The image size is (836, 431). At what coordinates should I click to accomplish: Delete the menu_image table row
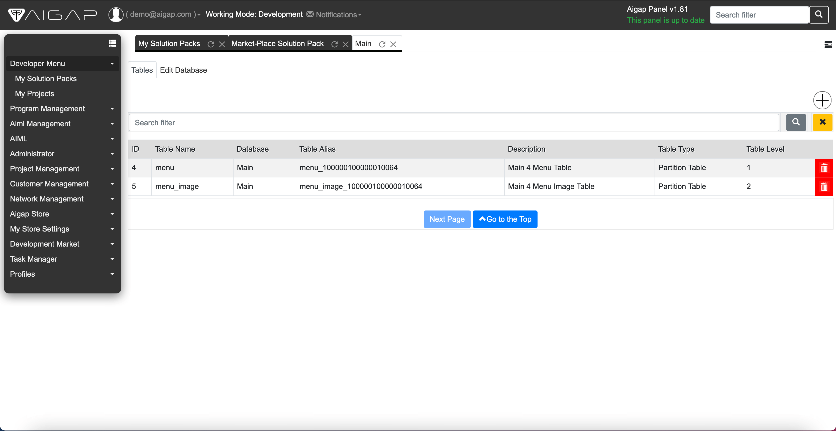(x=824, y=187)
